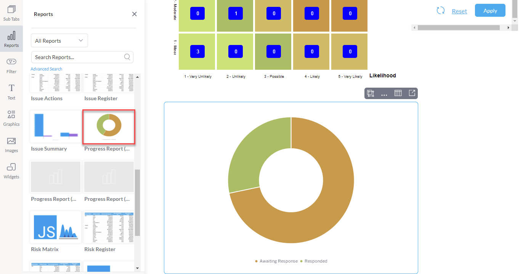Choose the Text sidebar tool

point(11,91)
